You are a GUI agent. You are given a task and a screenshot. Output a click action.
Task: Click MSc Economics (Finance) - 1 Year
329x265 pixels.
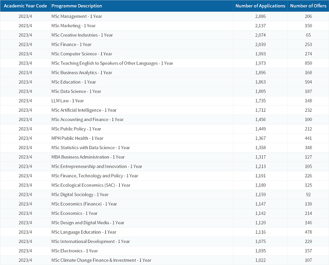pos(84,204)
